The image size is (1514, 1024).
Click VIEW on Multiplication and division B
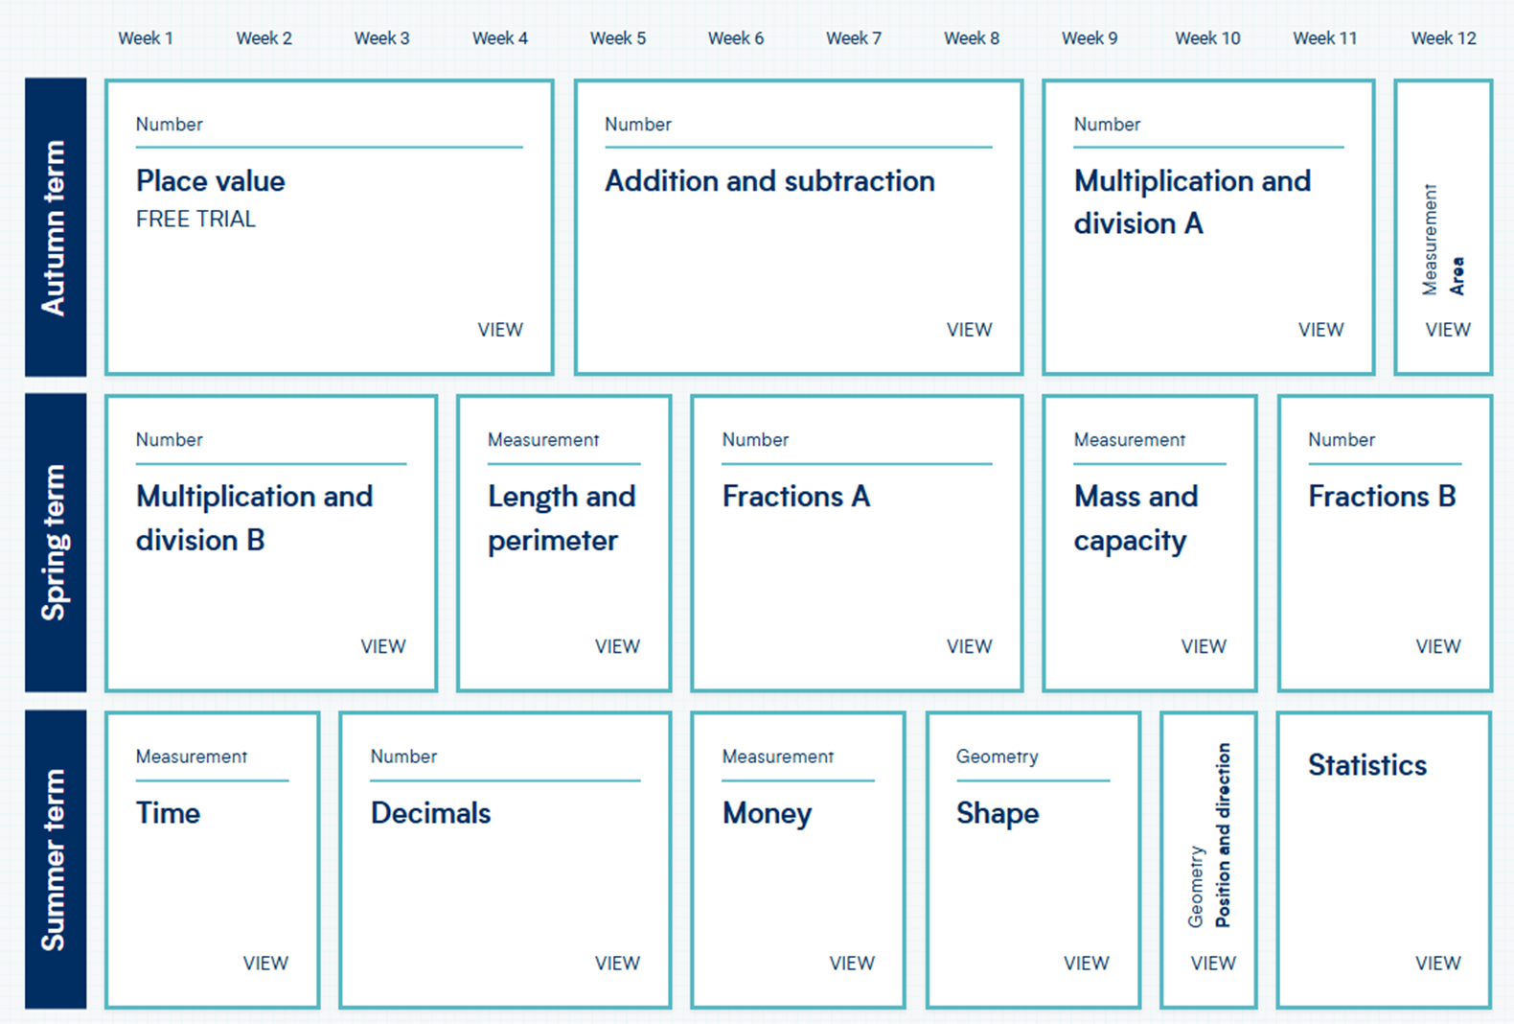383,646
